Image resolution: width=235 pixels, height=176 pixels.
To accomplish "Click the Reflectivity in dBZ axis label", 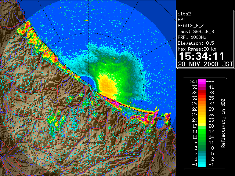I will click(223, 123).
